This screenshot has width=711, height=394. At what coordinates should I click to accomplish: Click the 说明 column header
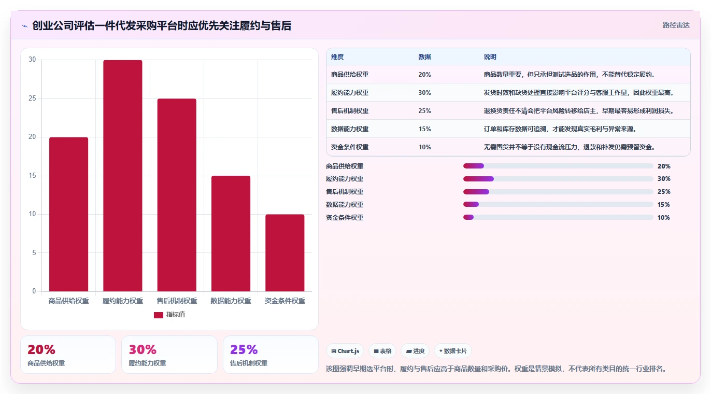pyautogui.click(x=490, y=57)
